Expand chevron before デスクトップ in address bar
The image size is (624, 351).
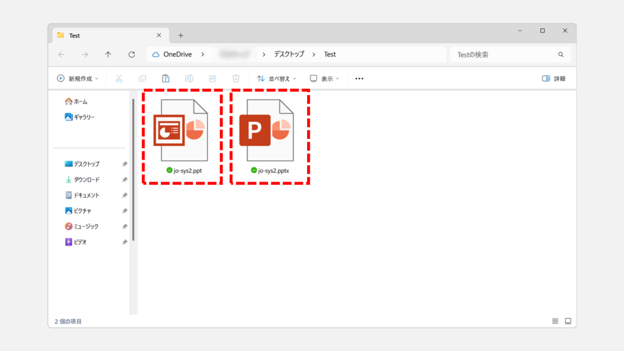coord(264,54)
